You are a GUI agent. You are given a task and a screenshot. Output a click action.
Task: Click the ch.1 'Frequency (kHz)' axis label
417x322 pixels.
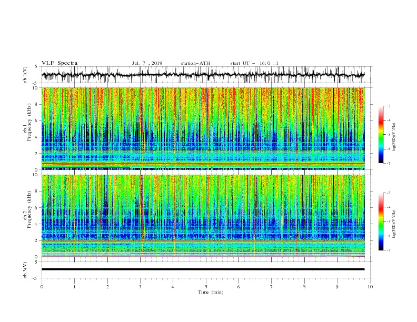pos(29,122)
